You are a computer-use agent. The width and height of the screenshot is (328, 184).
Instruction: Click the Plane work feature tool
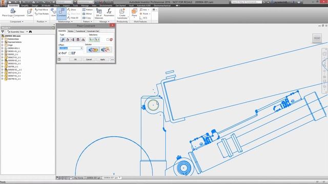pyautogui.click(x=134, y=13)
